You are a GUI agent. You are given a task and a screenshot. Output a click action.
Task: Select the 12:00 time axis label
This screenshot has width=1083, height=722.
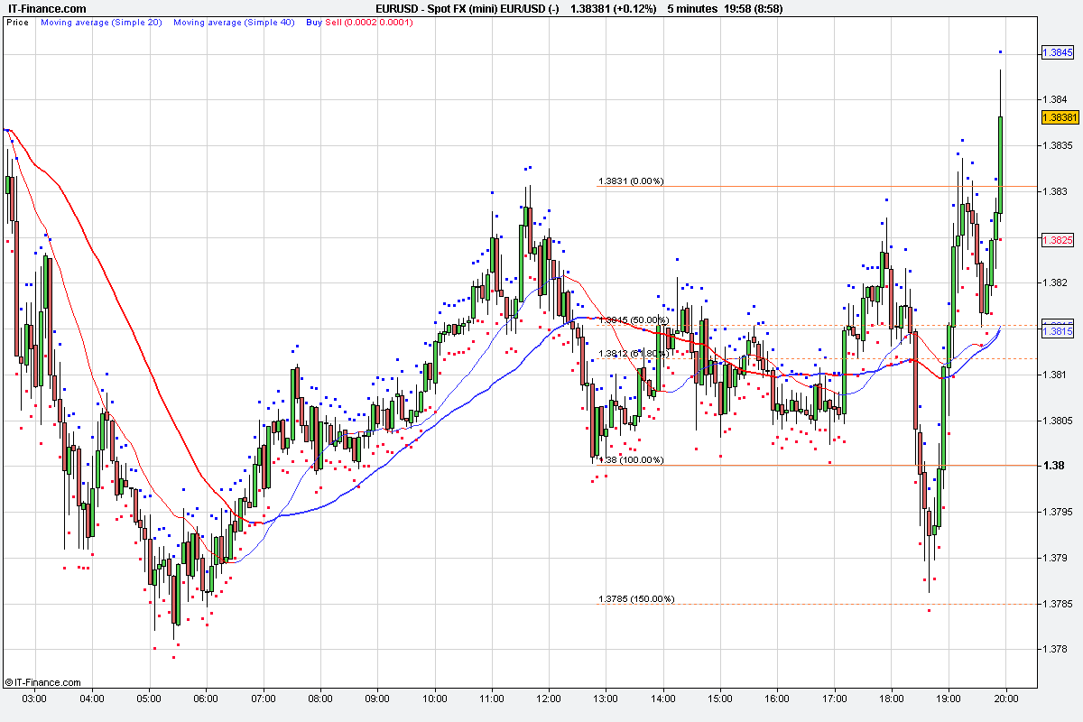point(549,699)
